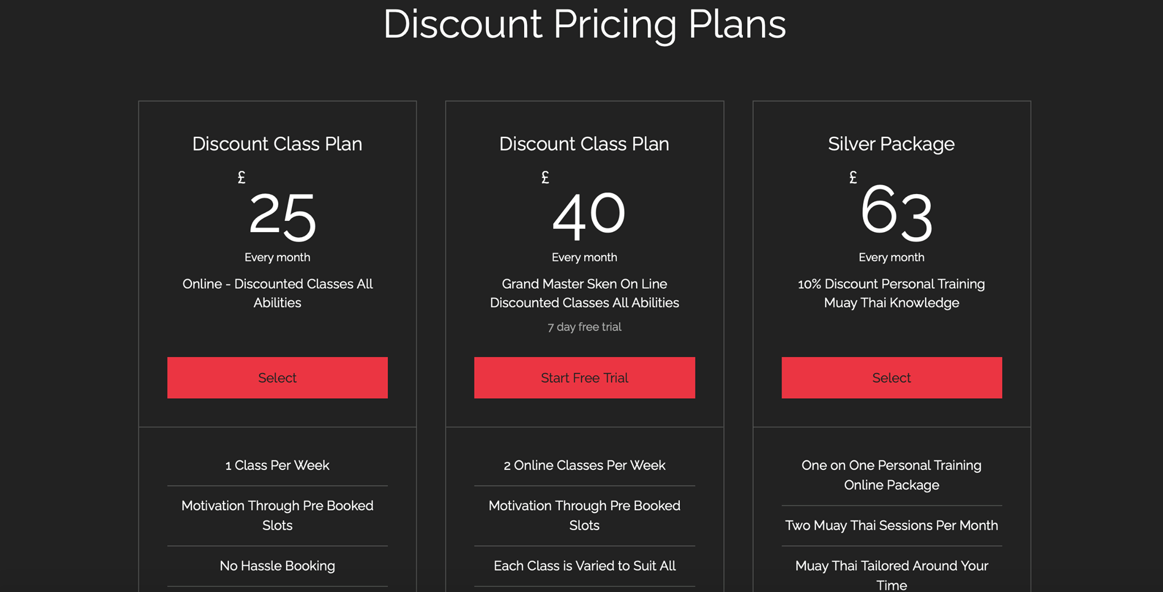Click One on One Personal Training feature
The width and height of the screenshot is (1163, 592).
pos(892,475)
